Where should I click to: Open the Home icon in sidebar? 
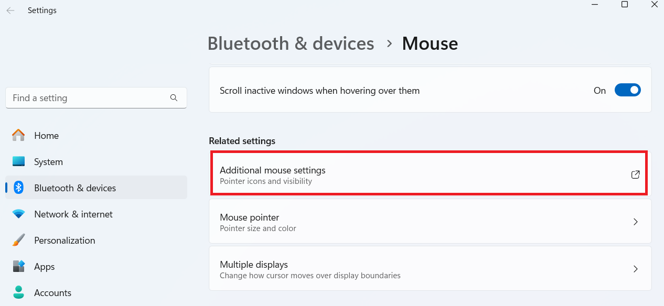pyautogui.click(x=18, y=135)
